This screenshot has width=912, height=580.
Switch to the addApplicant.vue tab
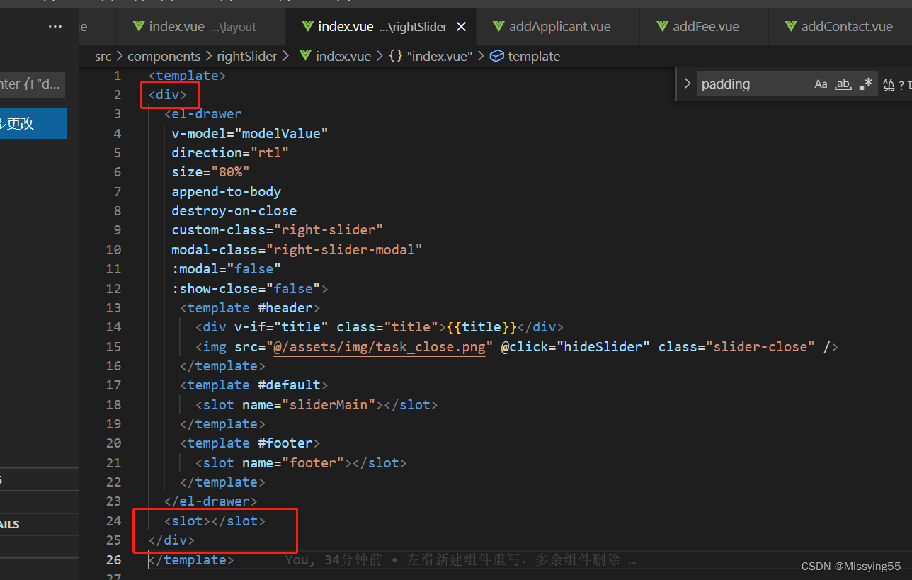click(558, 27)
